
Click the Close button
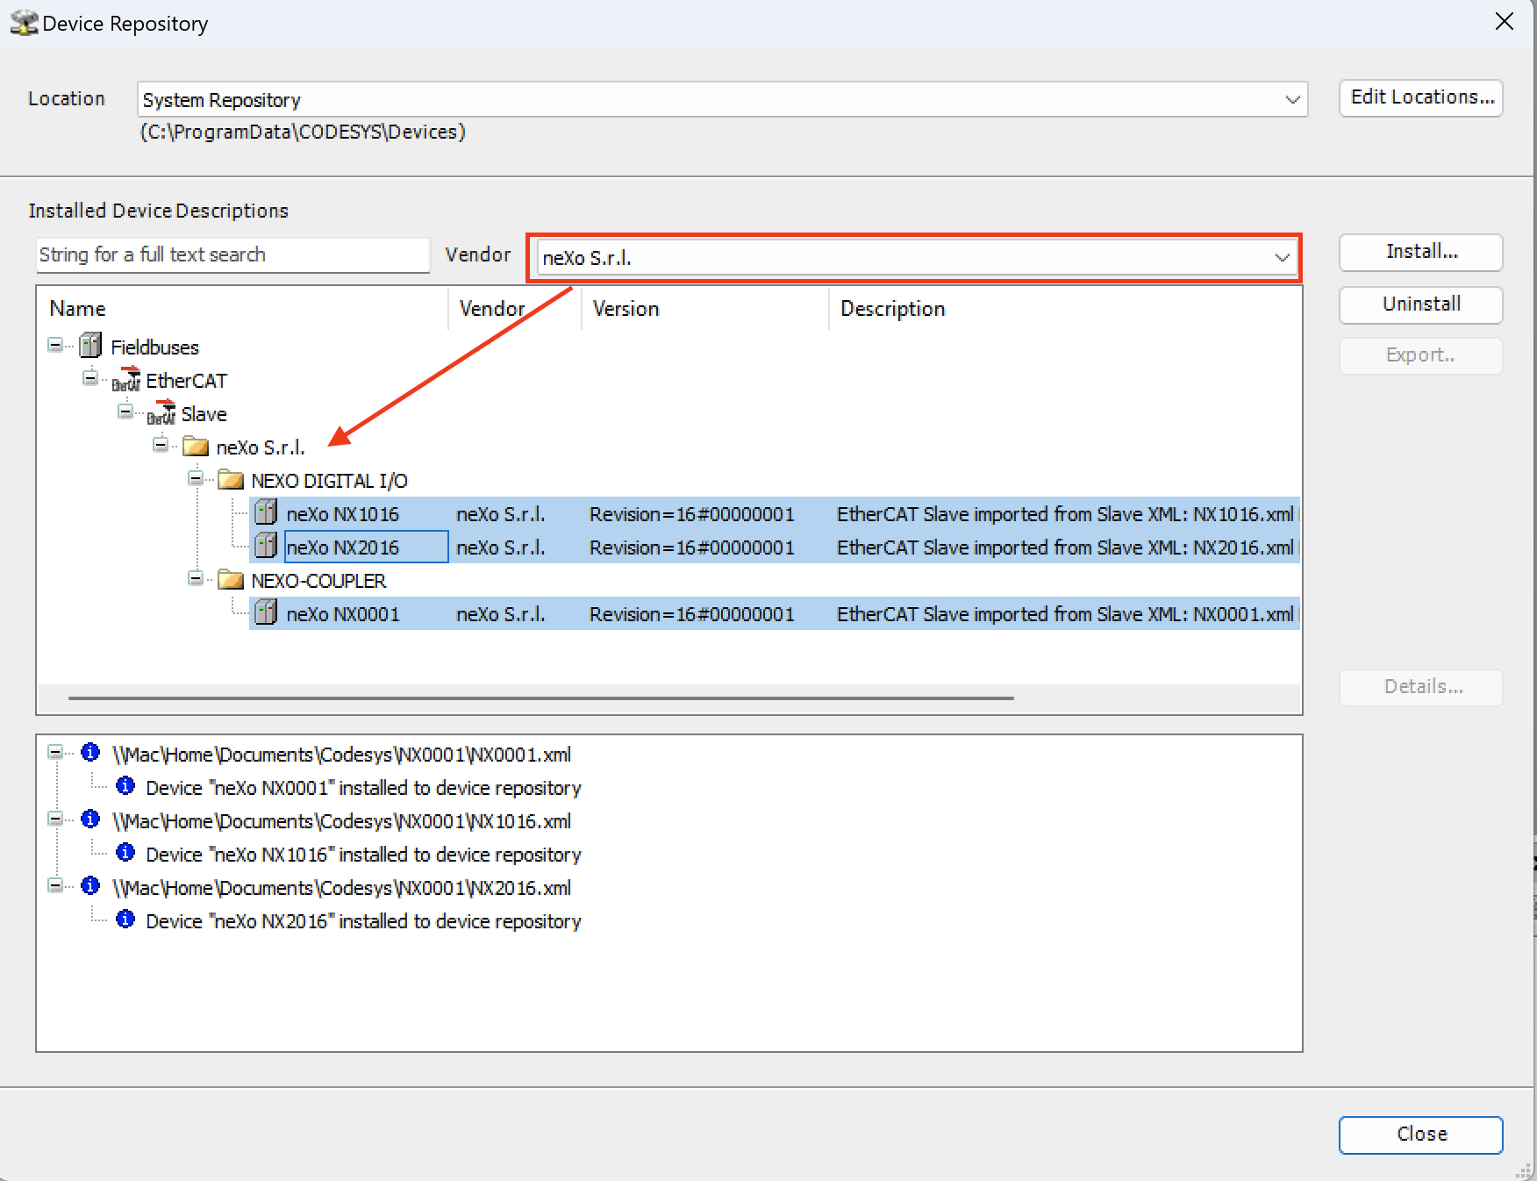[1421, 1134]
